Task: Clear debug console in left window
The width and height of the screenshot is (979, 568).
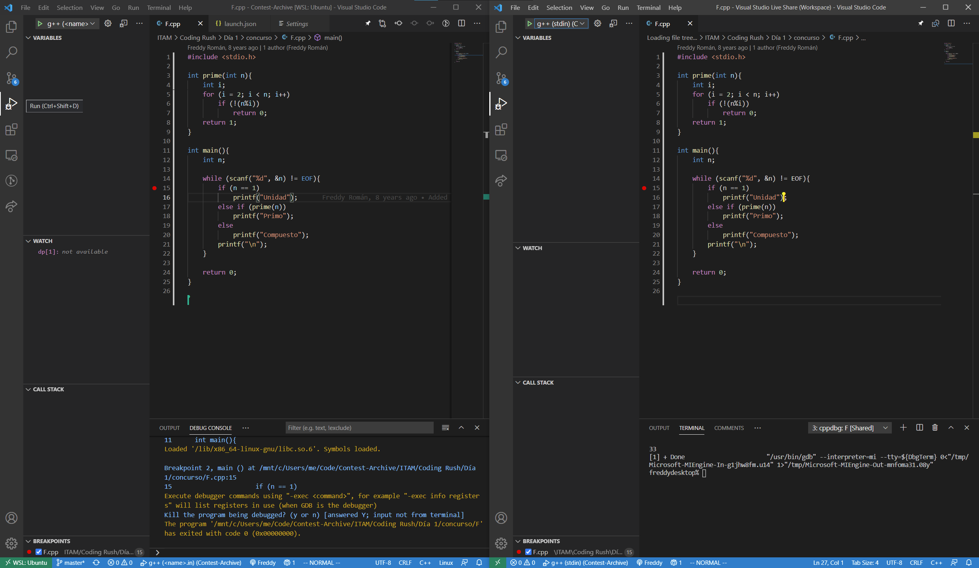Action: tap(446, 428)
